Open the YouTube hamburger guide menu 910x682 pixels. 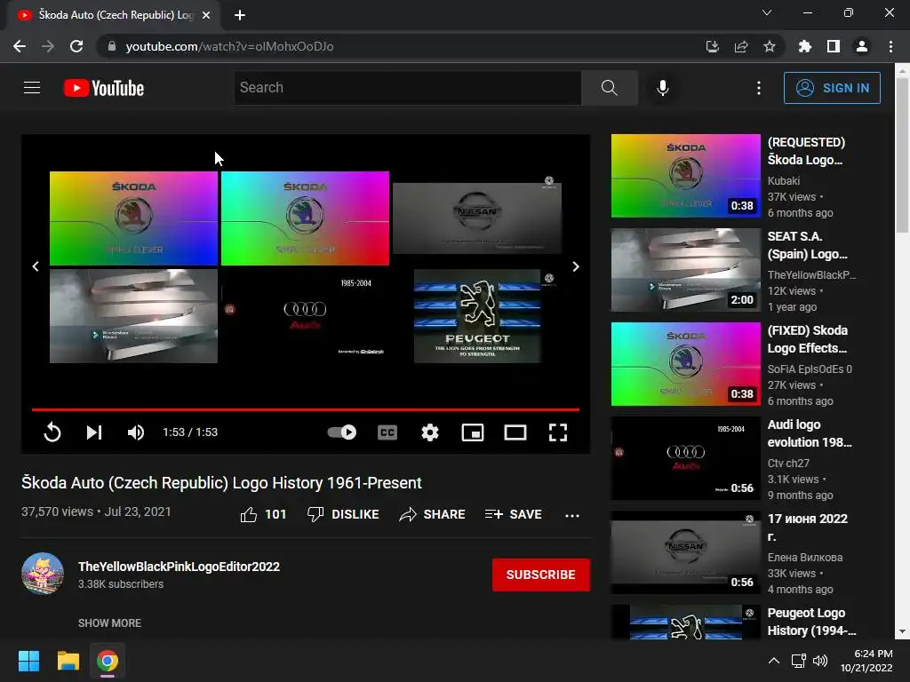(32, 88)
